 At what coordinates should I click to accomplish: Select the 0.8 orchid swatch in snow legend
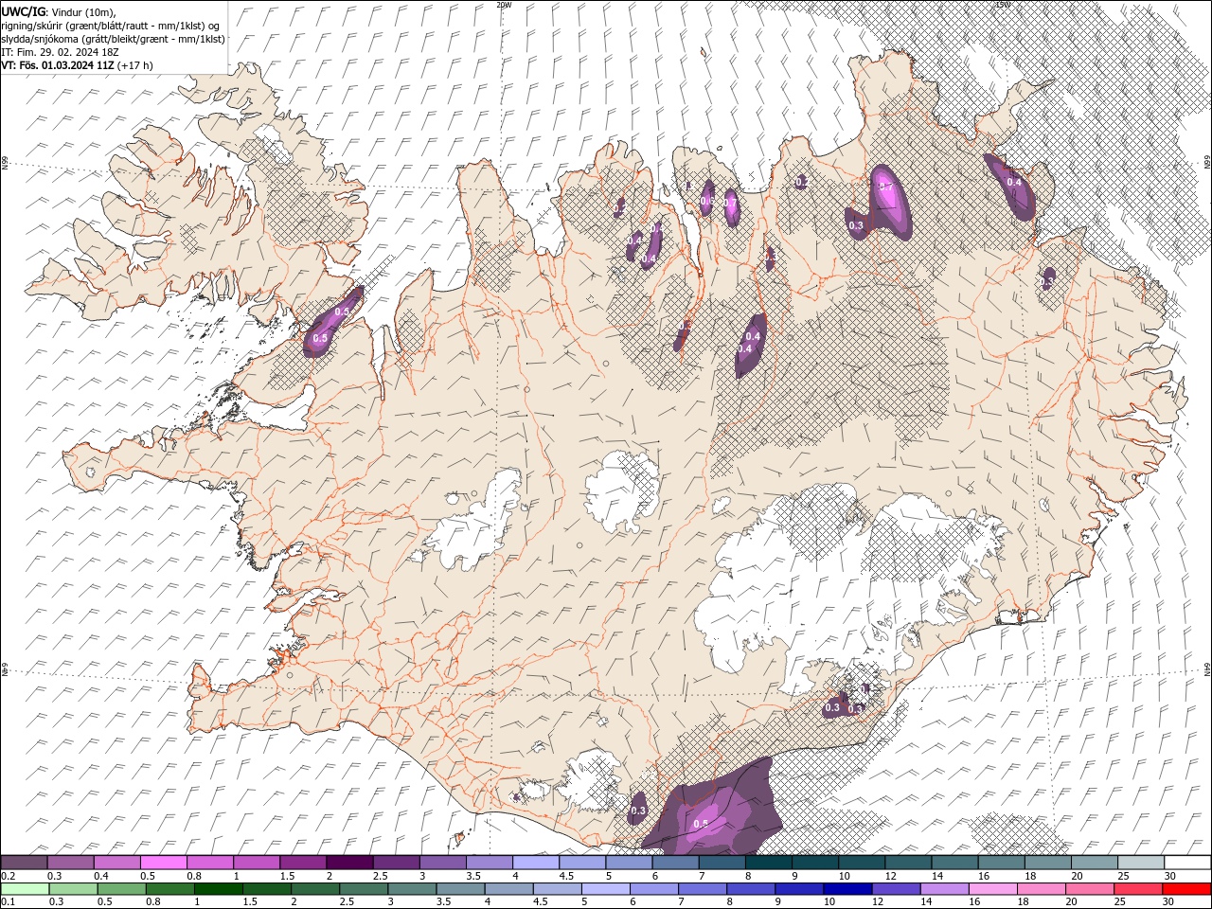point(210,863)
